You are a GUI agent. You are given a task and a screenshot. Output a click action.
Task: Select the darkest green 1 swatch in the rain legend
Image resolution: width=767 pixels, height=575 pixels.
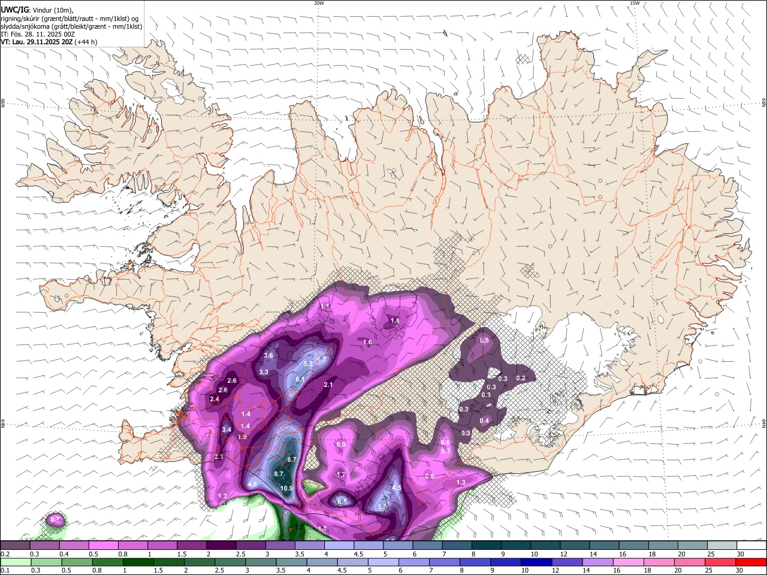(x=138, y=562)
